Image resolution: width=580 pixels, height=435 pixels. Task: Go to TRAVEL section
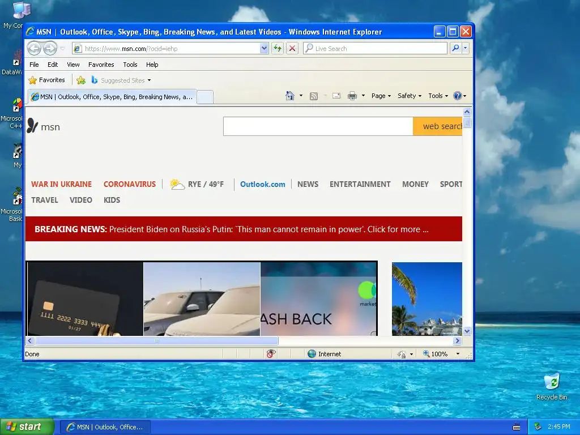click(44, 200)
